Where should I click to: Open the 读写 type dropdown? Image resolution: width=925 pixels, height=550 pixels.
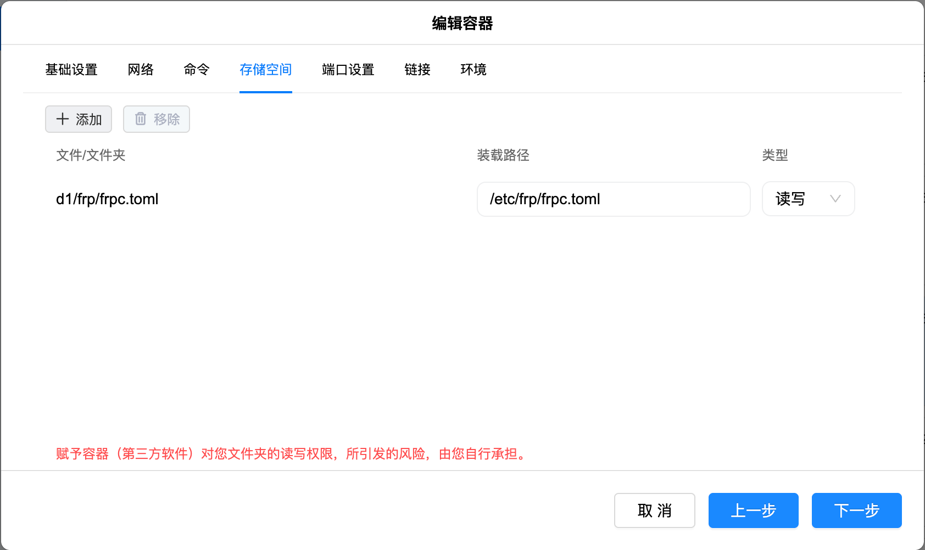coord(808,199)
